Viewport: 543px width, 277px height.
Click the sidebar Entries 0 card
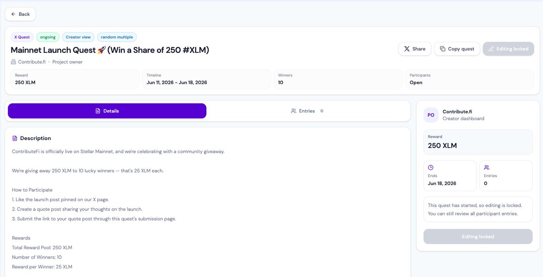coord(506,176)
